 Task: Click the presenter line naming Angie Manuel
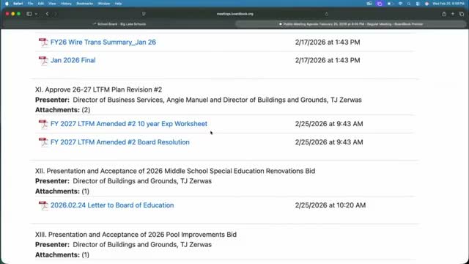coord(199,100)
